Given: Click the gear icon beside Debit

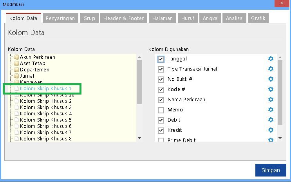Looking at the screenshot, I should pos(271,120).
